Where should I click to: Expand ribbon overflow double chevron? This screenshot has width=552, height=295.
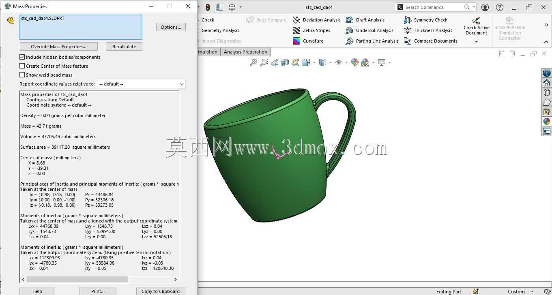pos(546,25)
